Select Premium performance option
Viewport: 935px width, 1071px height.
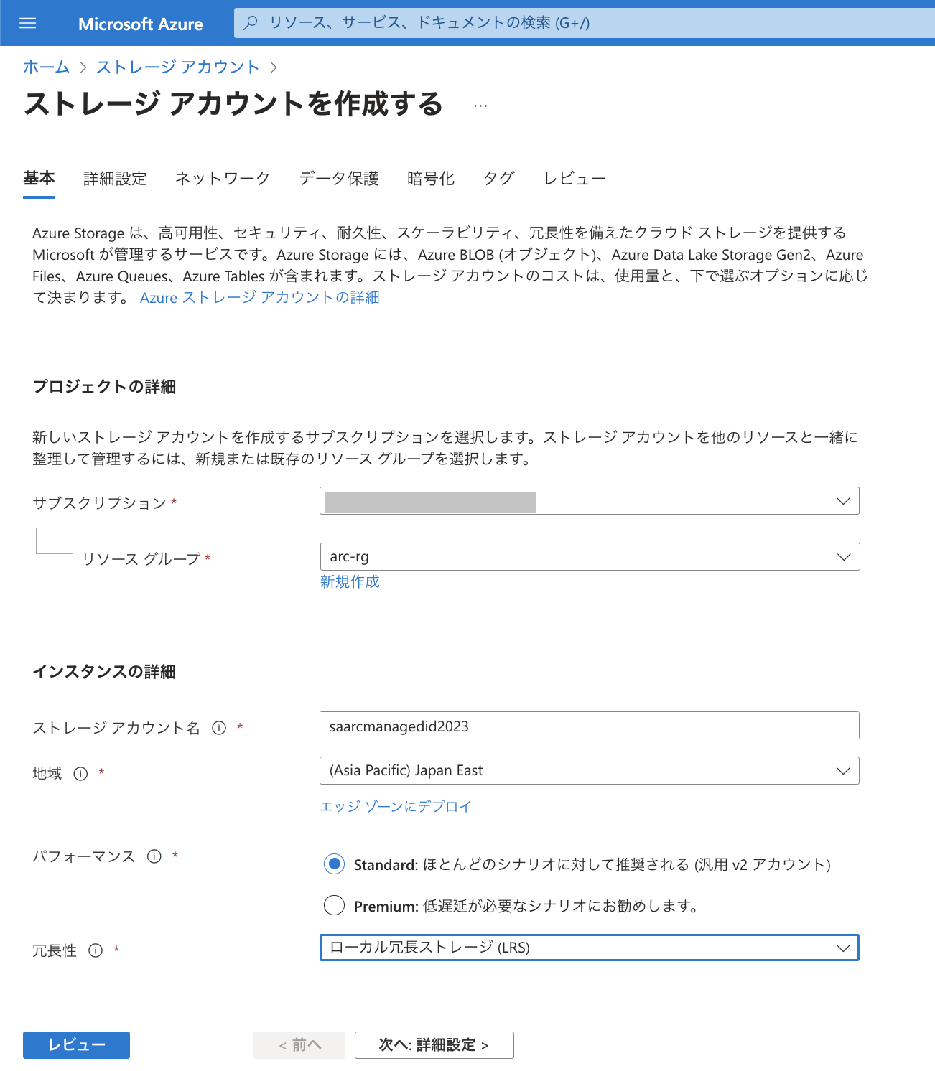point(334,905)
